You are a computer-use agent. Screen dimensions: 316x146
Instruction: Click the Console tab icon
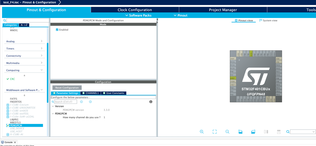pyautogui.click(x=3, y=142)
